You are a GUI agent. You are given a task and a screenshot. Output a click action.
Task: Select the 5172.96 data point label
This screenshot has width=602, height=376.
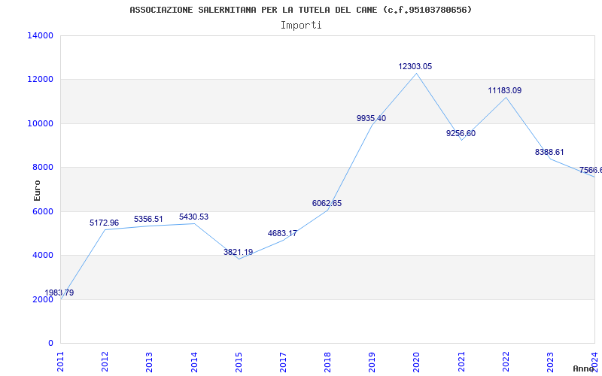[104, 223]
